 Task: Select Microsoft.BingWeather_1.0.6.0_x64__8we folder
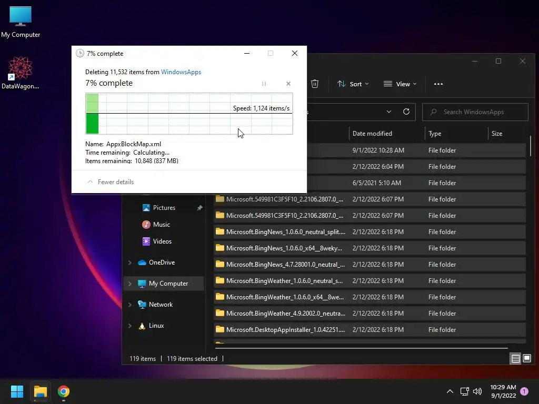(370, 297)
